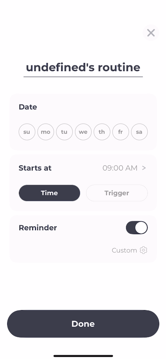Select Thursday day circle
The image size is (166, 359).
(x=102, y=132)
